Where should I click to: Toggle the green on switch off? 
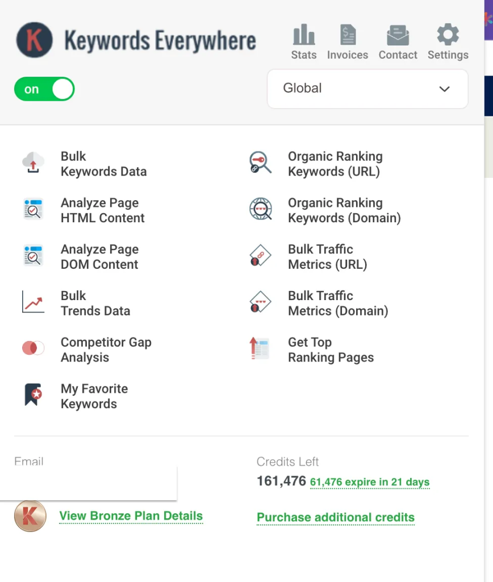(44, 89)
